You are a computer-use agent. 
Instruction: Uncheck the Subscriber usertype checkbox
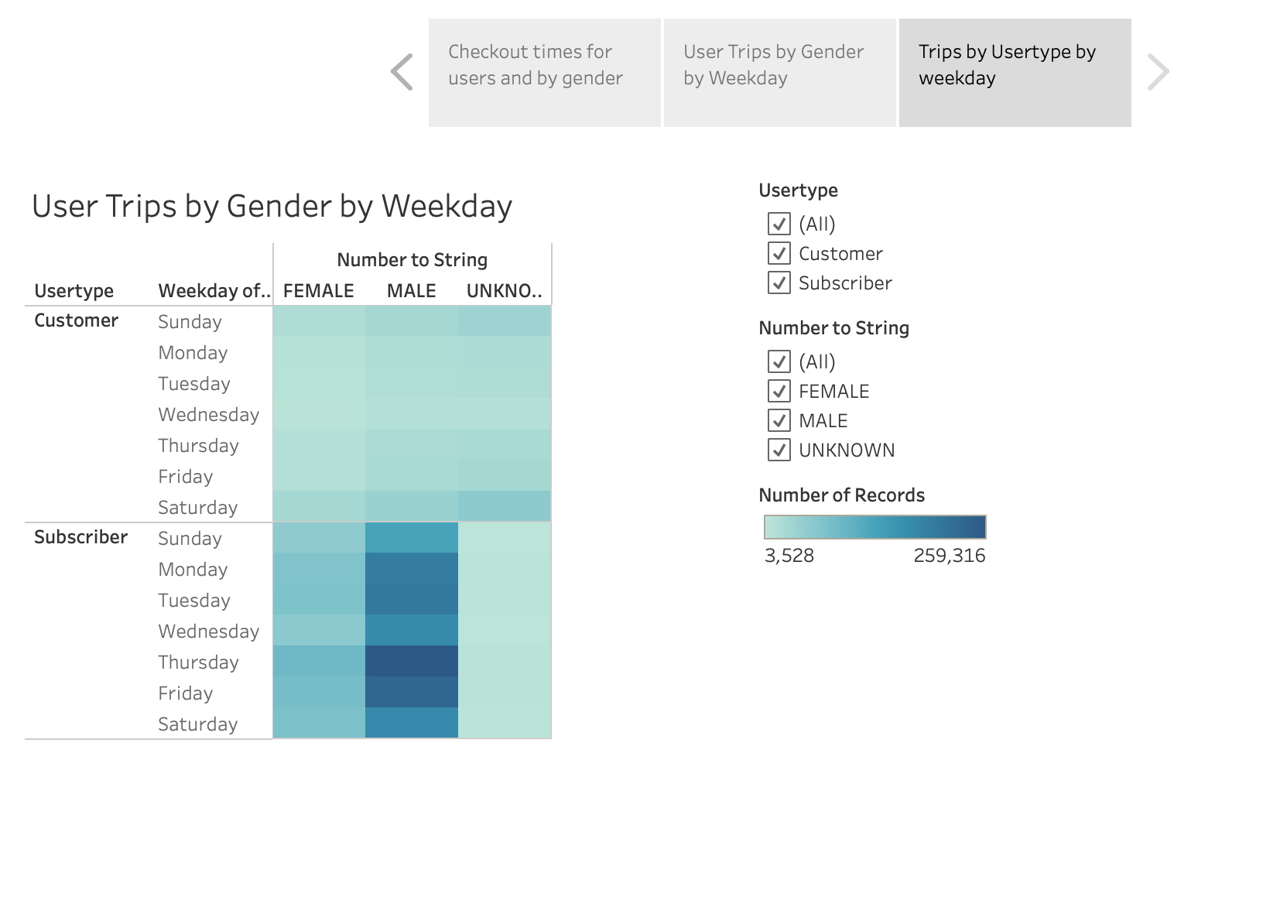coord(779,282)
